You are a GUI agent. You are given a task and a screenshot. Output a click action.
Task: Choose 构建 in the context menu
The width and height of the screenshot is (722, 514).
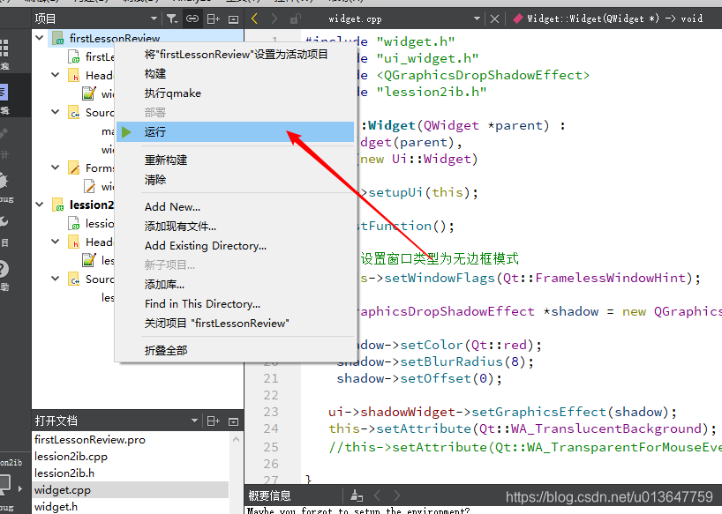(x=236, y=73)
